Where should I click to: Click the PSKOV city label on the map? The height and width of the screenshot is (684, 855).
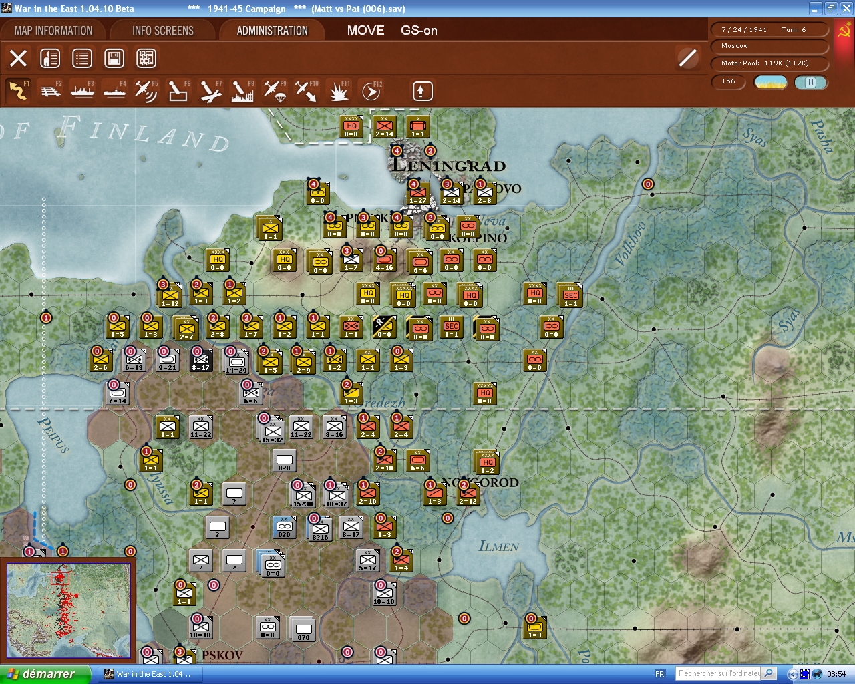(222, 655)
